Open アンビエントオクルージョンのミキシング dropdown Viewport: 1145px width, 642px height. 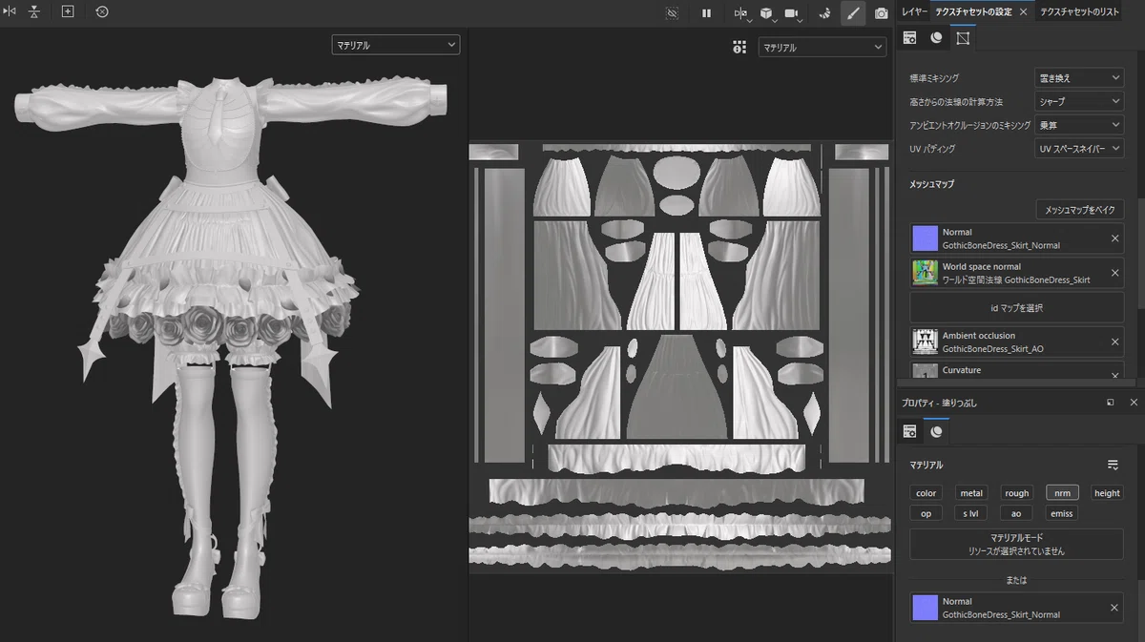[x=1079, y=125]
